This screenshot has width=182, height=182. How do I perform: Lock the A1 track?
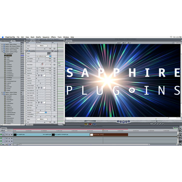(x=9, y=138)
